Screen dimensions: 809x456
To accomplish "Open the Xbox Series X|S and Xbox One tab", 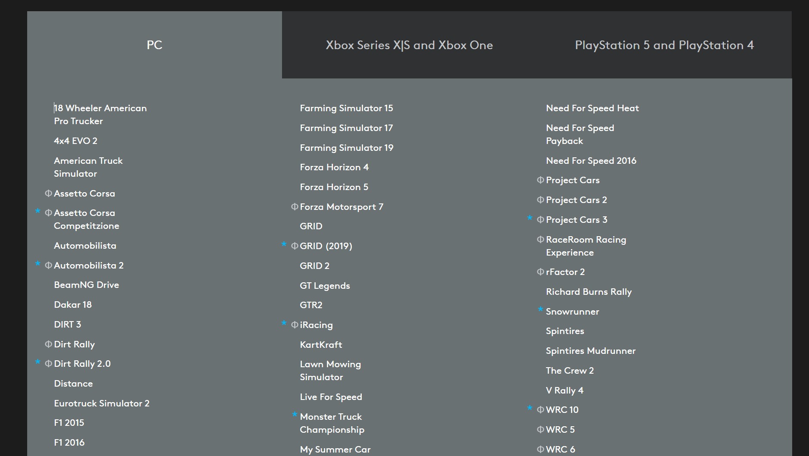I will coord(409,45).
